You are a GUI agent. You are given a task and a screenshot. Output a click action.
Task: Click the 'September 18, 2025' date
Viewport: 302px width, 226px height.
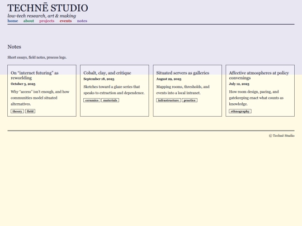pos(99,79)
